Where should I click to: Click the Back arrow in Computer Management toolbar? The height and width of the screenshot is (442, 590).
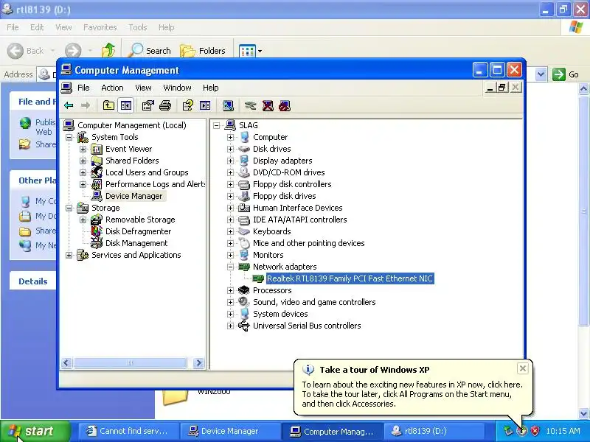[69, 105]
